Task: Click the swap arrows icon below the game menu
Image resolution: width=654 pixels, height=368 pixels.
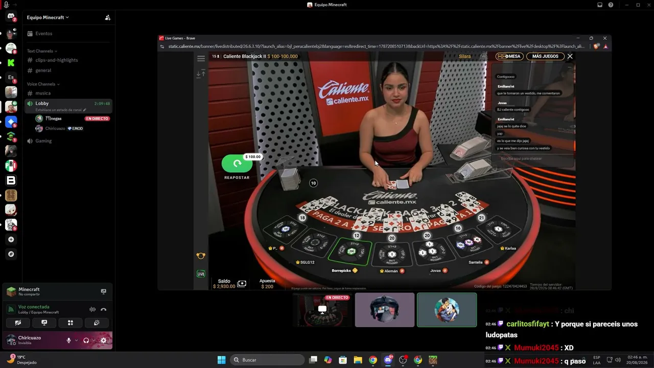Action: 201,74
